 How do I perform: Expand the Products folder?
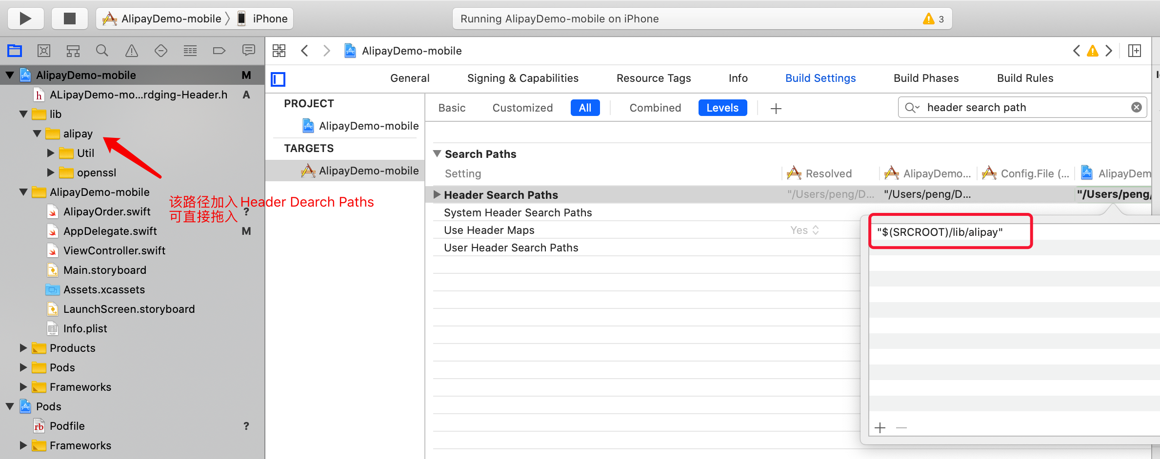pos(23,348)
